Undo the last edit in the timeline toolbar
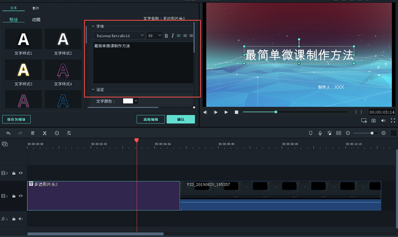The height and width of the screenshot is (237, 398). point(8,133)
